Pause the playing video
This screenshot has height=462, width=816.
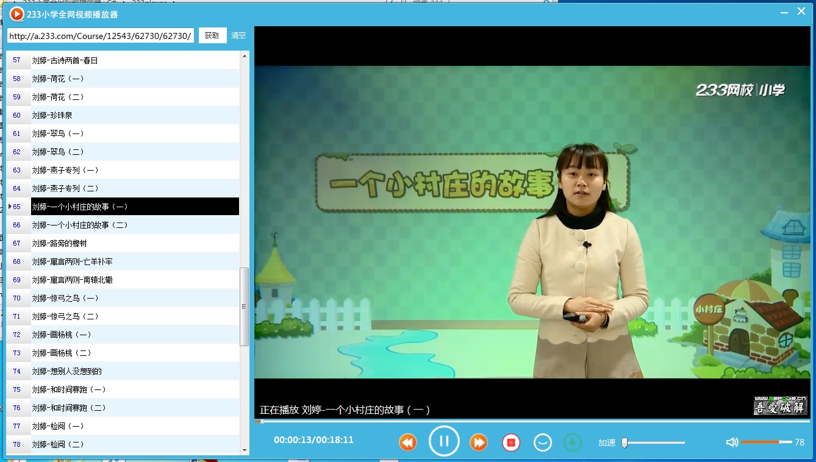tap(444, 441)
